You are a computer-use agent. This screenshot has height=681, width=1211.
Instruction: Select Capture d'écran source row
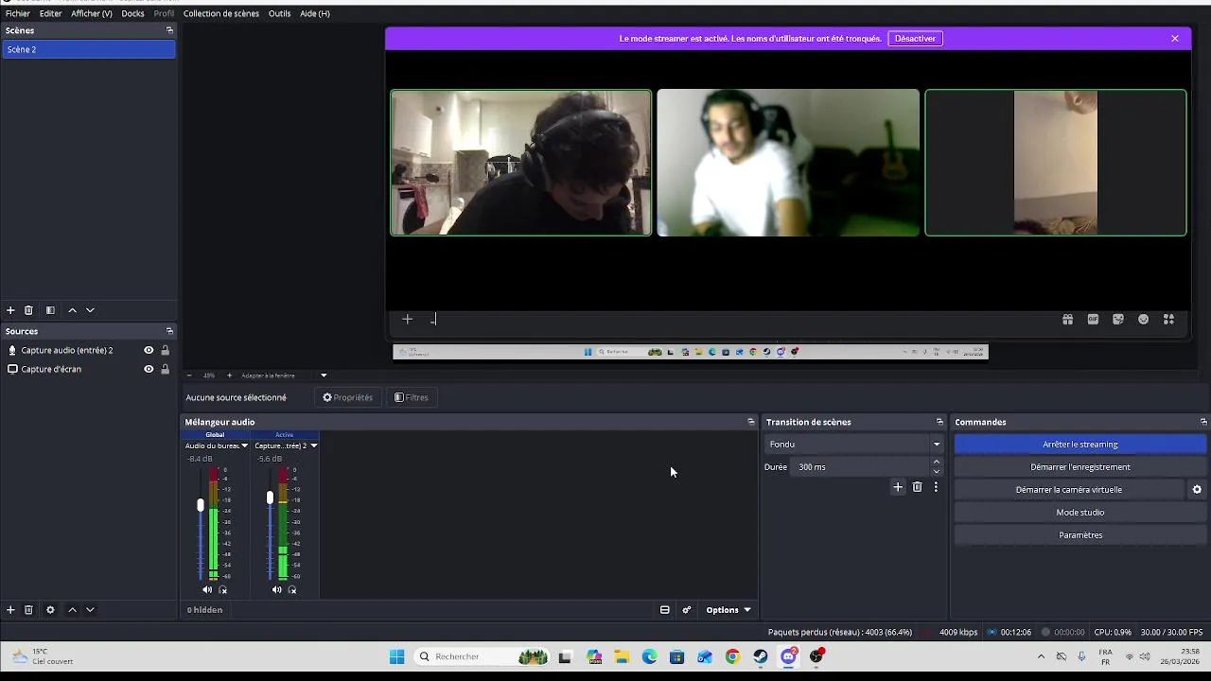tap(88, 369)
